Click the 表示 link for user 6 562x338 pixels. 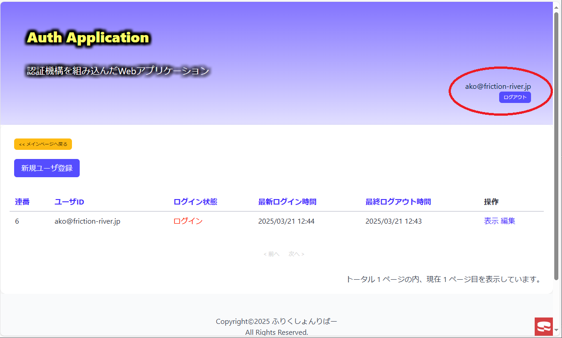click(491, 221)
